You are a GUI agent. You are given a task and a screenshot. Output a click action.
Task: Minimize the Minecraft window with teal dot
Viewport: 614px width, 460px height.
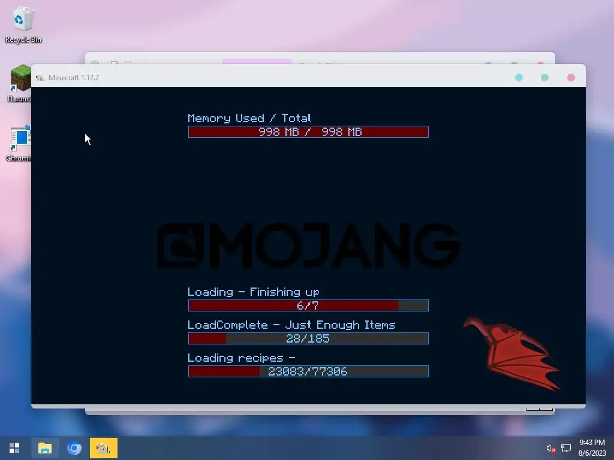(x=519, y=77)
